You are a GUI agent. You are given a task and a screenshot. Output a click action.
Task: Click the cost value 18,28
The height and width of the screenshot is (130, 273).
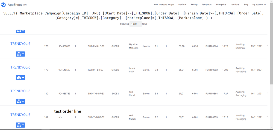tap(225, 46)
